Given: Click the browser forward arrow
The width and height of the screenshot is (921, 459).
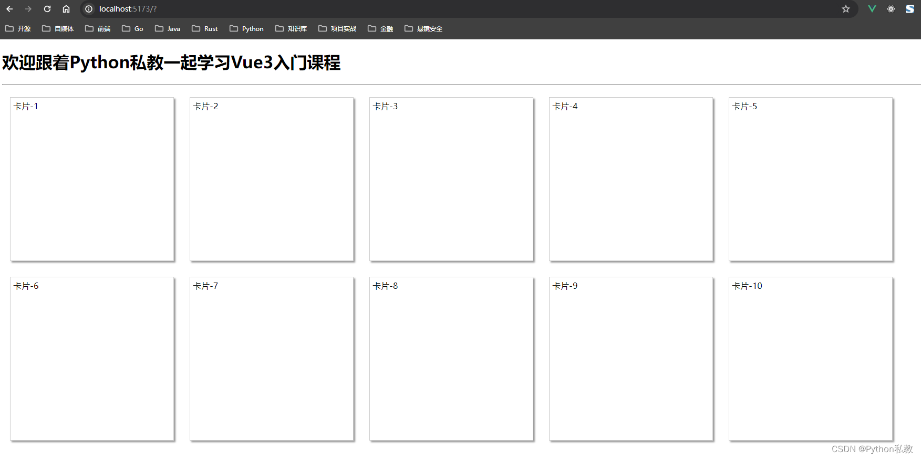Looking at the screenshot, I should (x=28, y=9).
